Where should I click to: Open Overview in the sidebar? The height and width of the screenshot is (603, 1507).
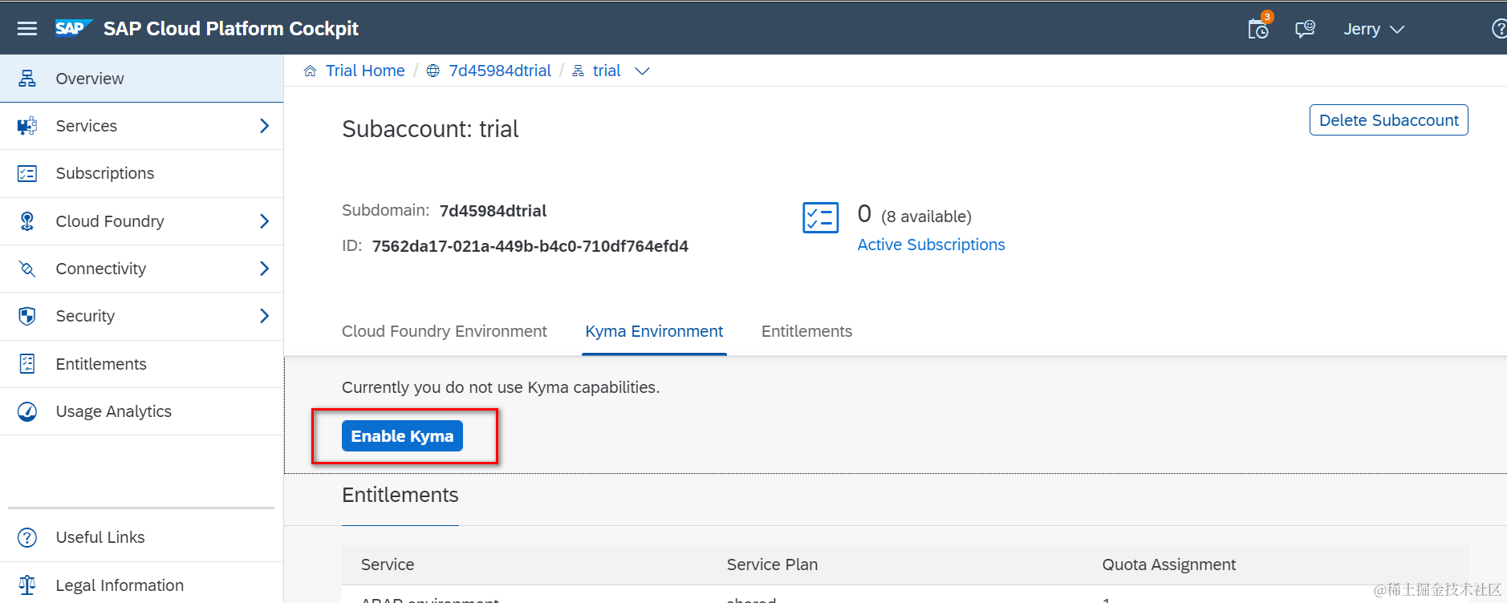141,79
